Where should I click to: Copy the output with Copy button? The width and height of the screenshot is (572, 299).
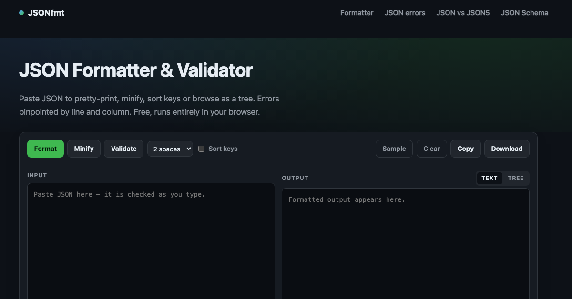[x=466, y=149]
